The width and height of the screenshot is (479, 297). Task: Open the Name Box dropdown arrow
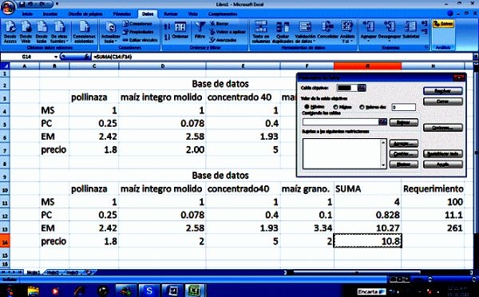pyautogui.click(x=56, y=57)
